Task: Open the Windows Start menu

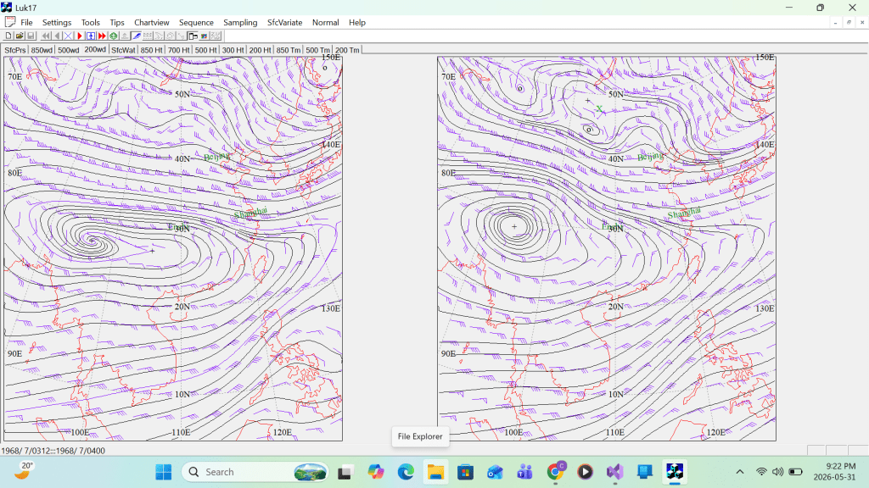Action: coord(164,472)
